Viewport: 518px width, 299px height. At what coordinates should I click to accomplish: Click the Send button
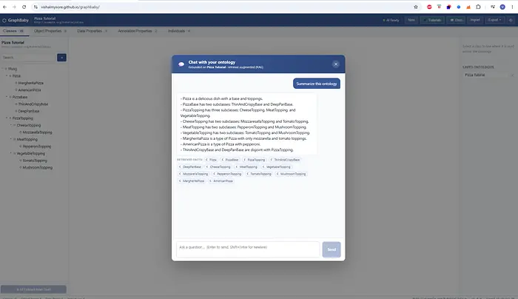pos(332,249)
